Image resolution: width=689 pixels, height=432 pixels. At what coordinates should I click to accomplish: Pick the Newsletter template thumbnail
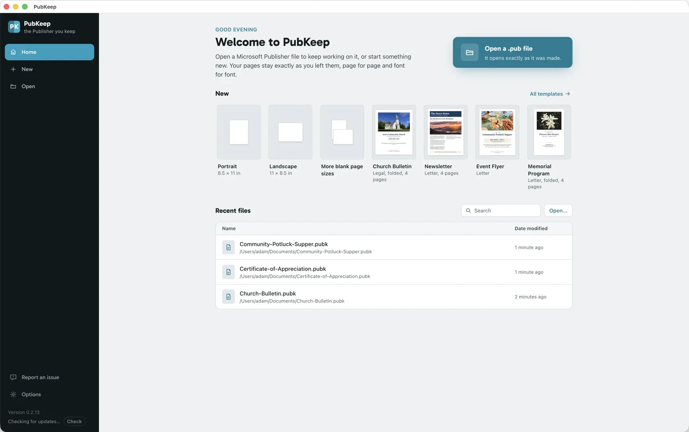pos(445,132)
